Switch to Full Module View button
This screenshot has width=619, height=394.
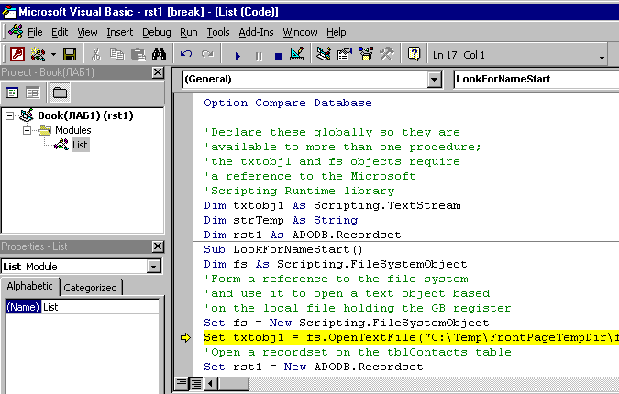(194, 382)
